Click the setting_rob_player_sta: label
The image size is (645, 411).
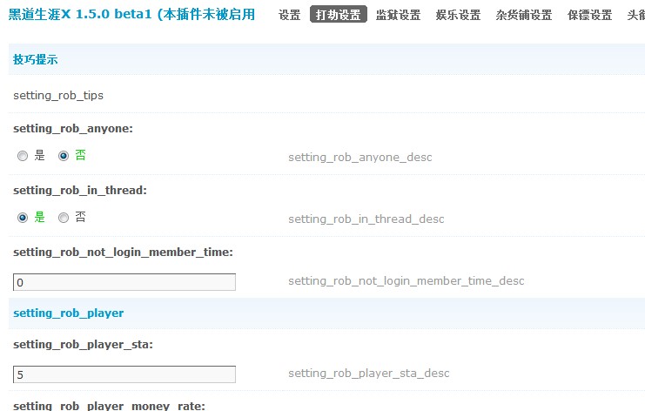point(83,344)
